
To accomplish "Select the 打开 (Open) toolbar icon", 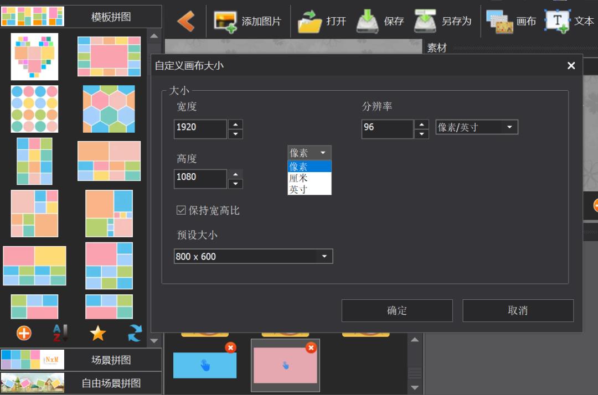I will 310,20.
